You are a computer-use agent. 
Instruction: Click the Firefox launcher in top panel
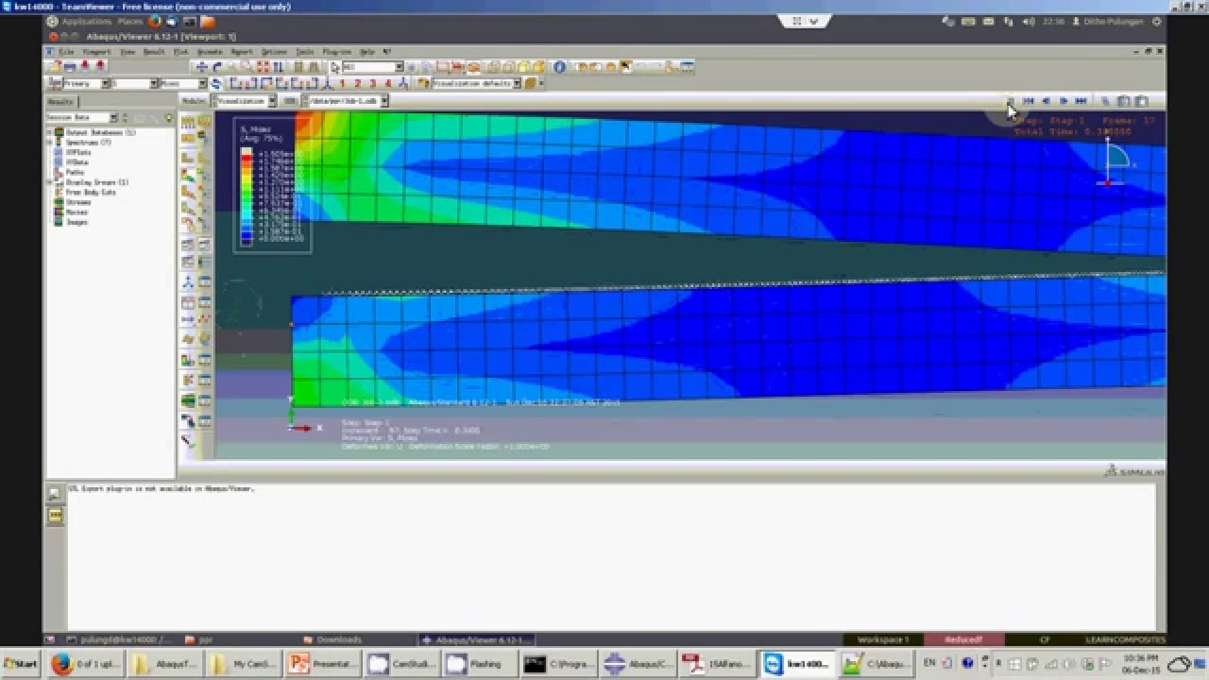click(x=154, y=21)
